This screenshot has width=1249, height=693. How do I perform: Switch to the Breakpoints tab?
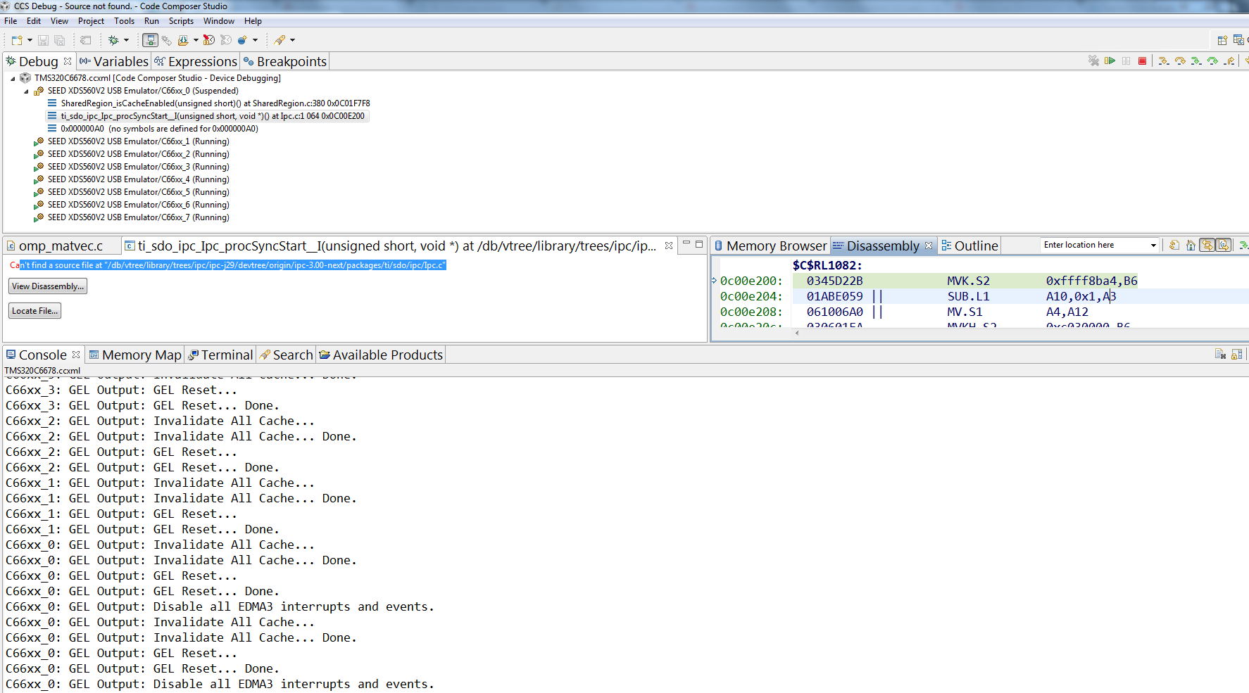coord(285,61)
